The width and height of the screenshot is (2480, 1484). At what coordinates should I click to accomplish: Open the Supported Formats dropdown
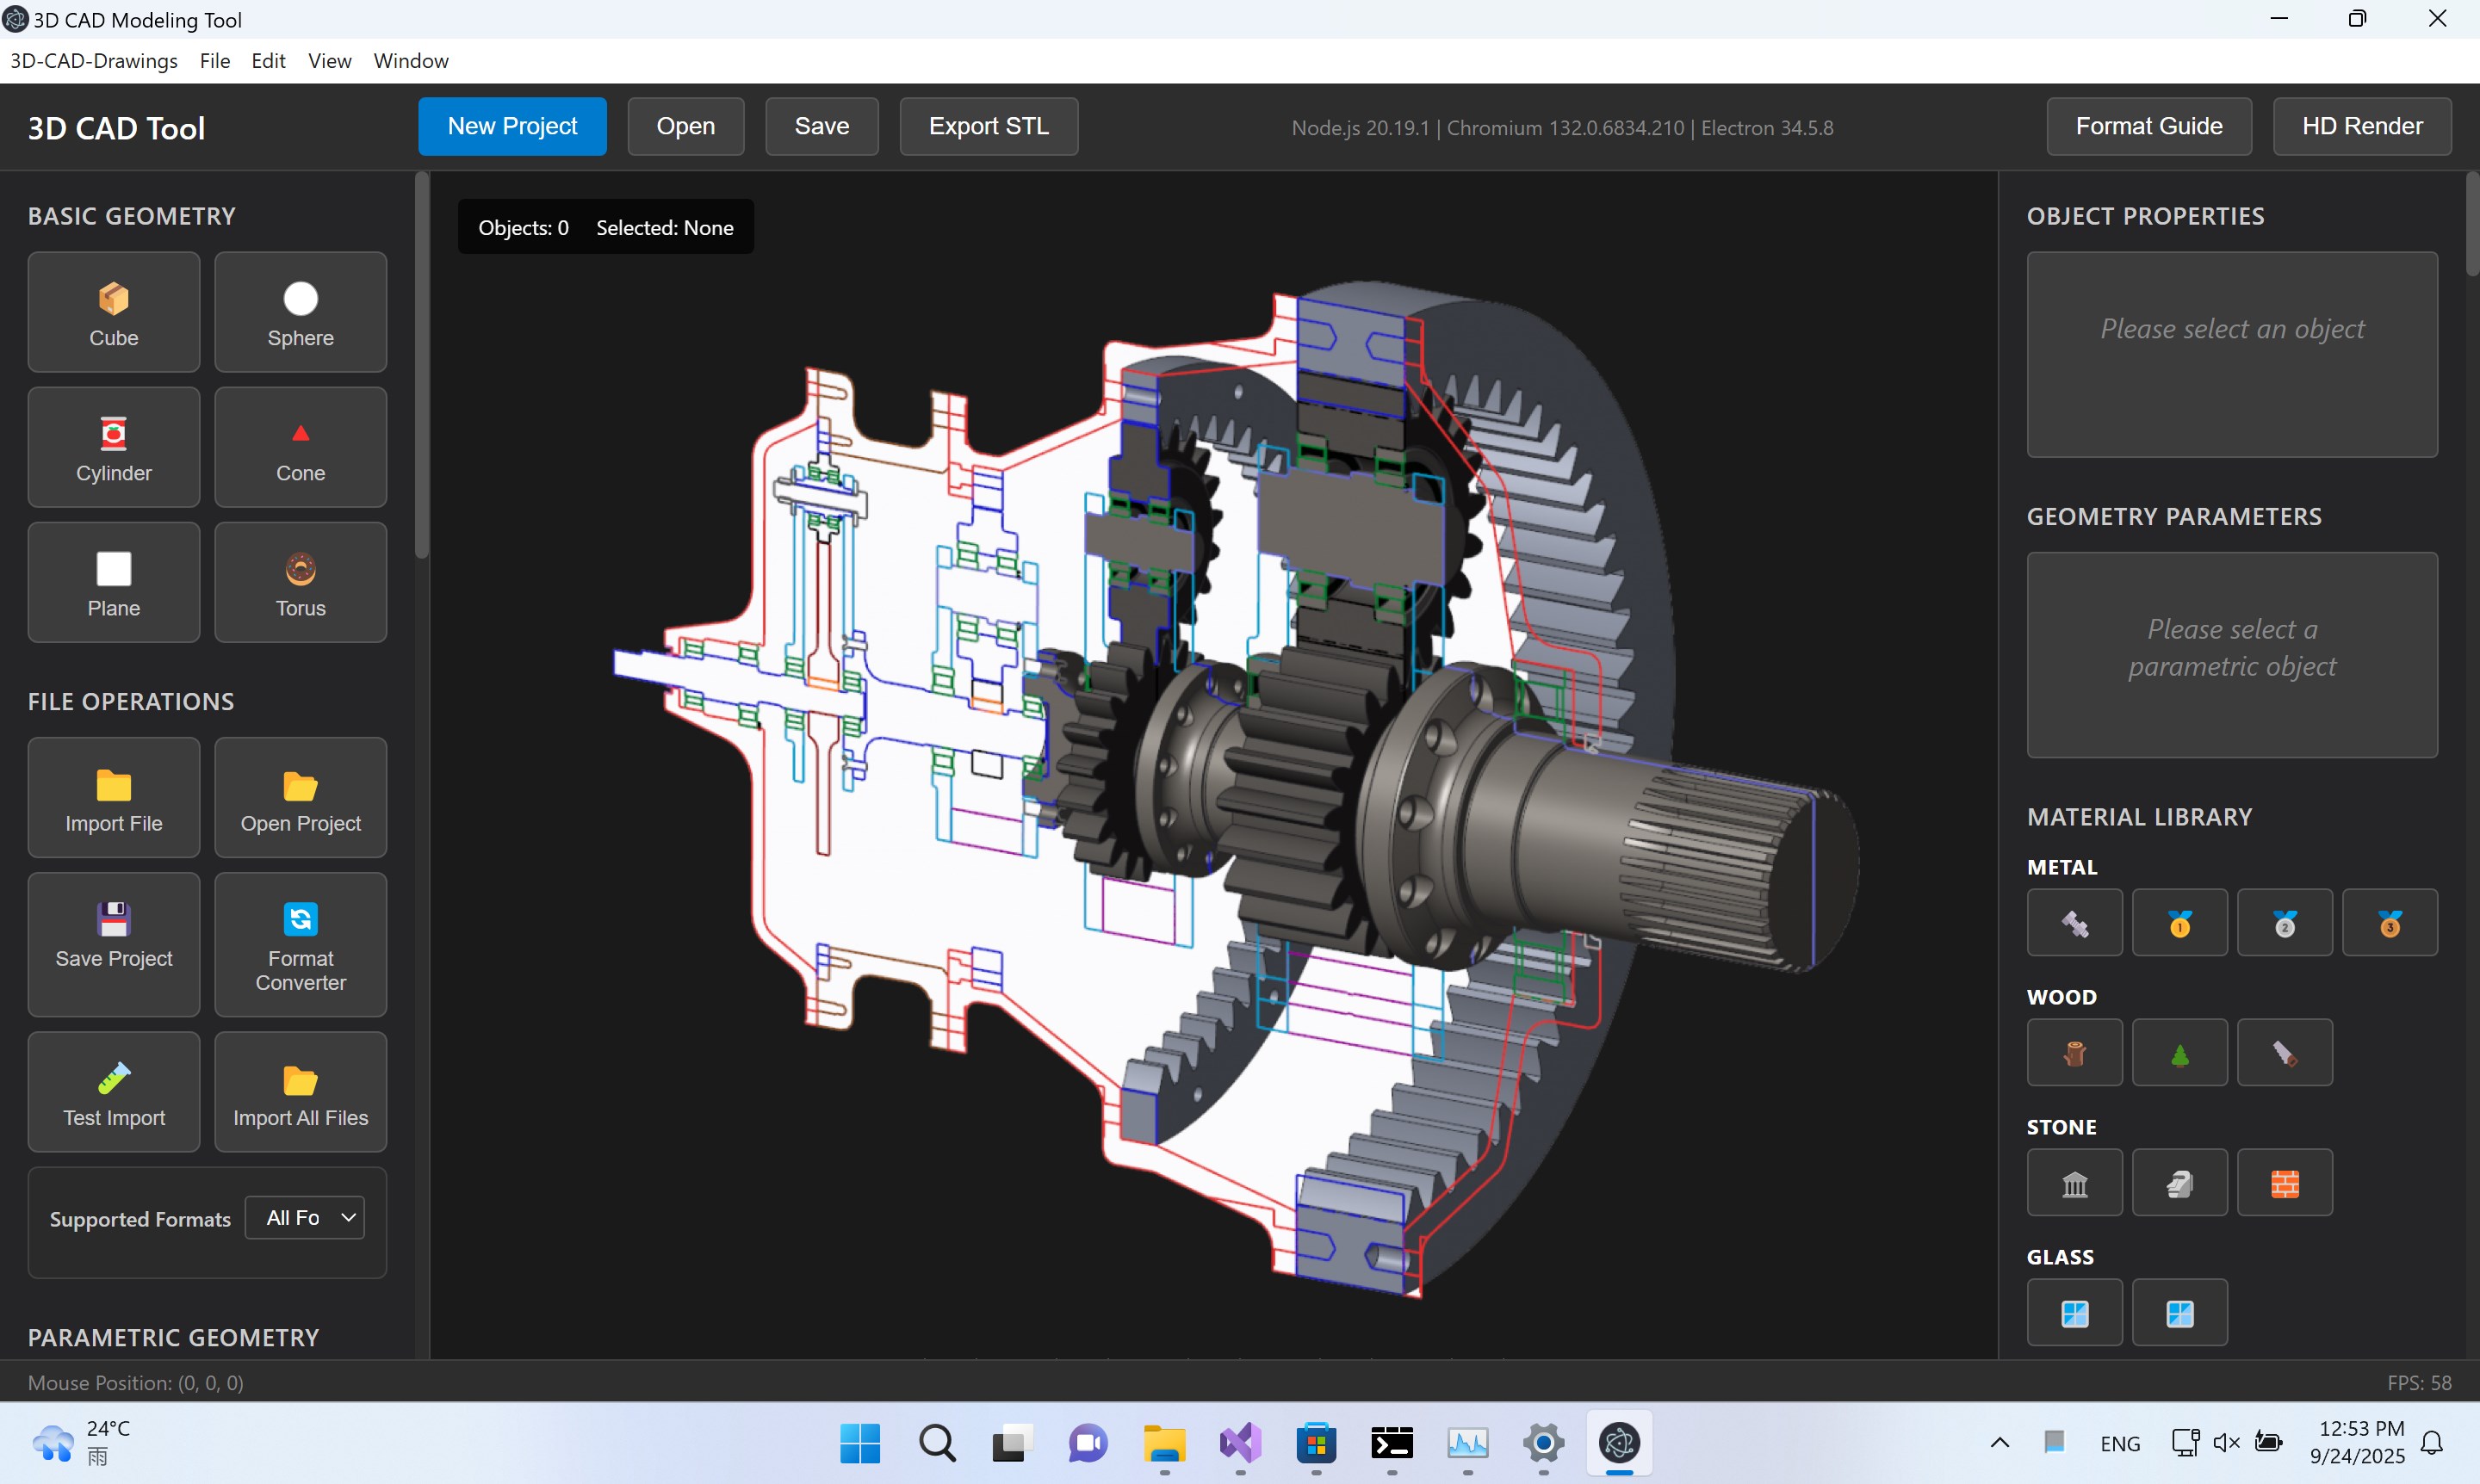click(305, 1217)
